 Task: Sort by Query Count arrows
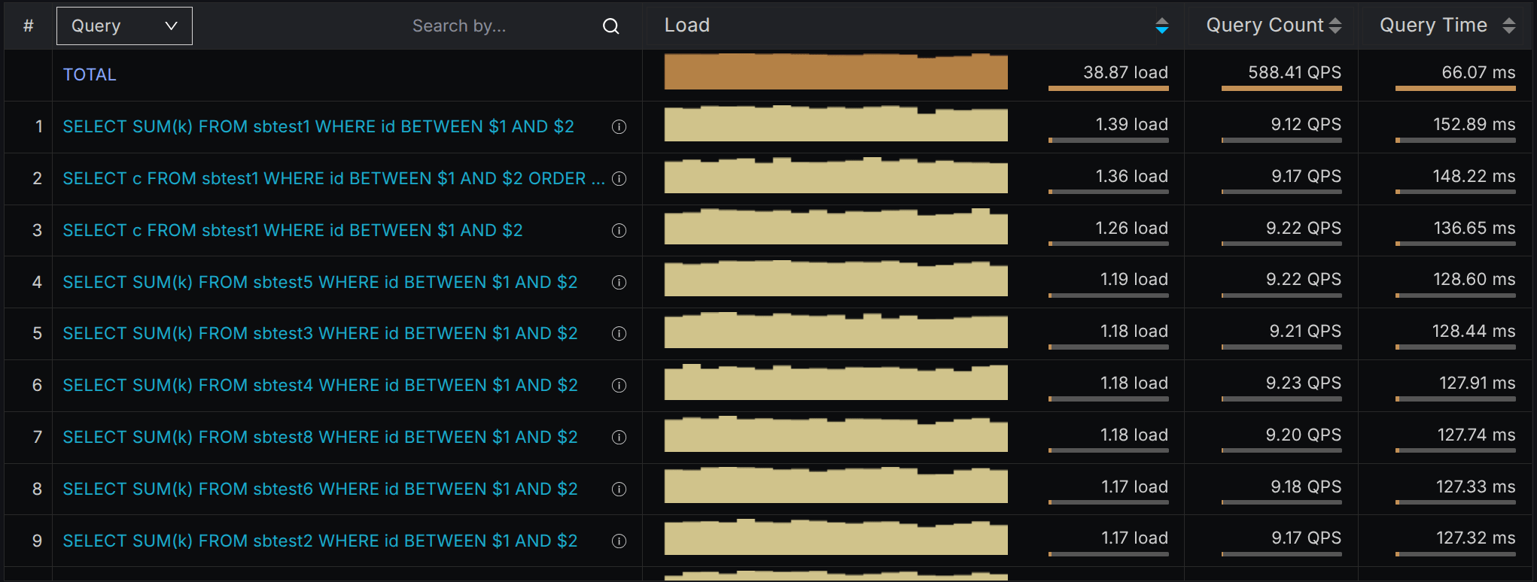[1335, 26]
